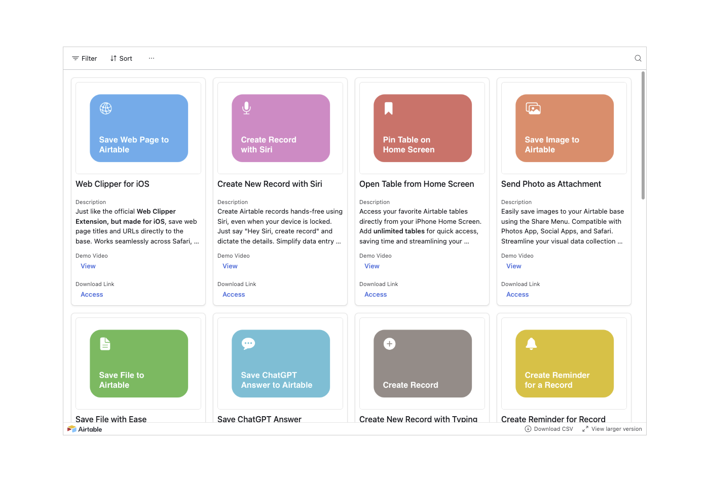Open View larger version link
The width and height of the screenshot is (708, 485).
click(x=612, y=429)
